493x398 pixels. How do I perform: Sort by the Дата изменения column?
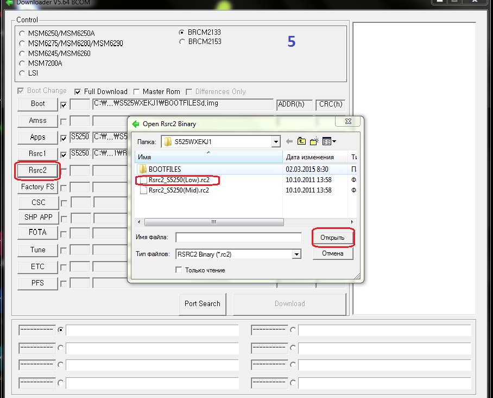click(x=316, y=157)
